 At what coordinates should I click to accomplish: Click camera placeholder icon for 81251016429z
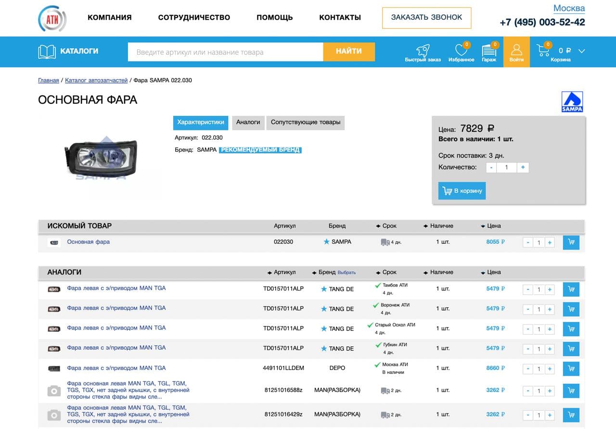[x=54, y=415]
